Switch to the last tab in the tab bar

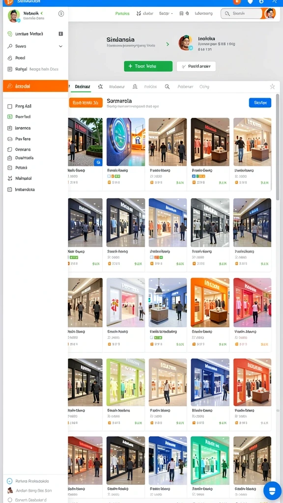coord(204,86)
